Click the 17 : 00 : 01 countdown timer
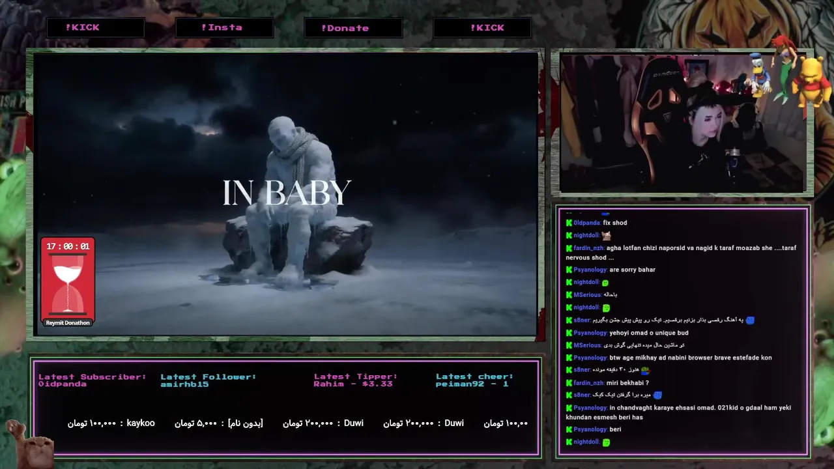Viewport: 834px width, 469px height. [68, 246]
